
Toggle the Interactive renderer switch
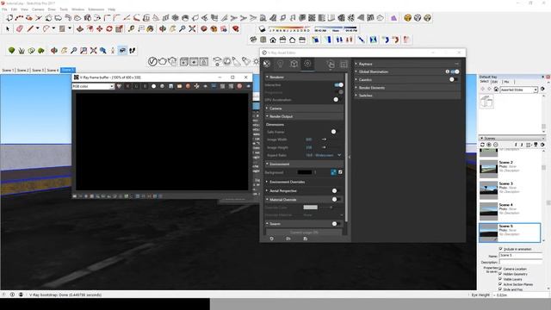tap(338, 84)
